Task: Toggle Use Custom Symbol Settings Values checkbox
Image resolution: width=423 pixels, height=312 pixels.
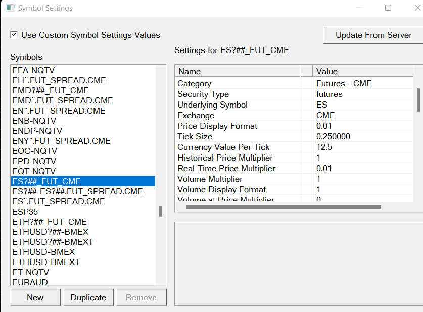Action: [14, 35]
